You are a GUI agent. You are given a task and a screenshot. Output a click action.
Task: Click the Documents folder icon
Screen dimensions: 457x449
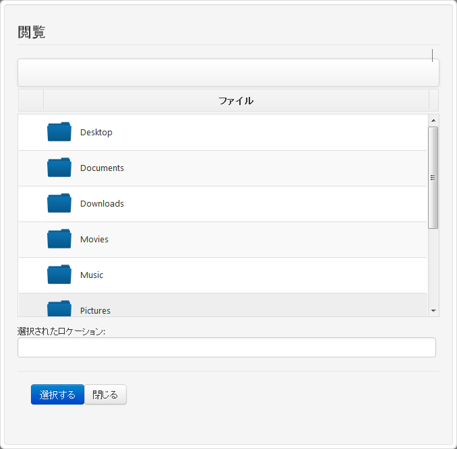click(x=59, y=168)
